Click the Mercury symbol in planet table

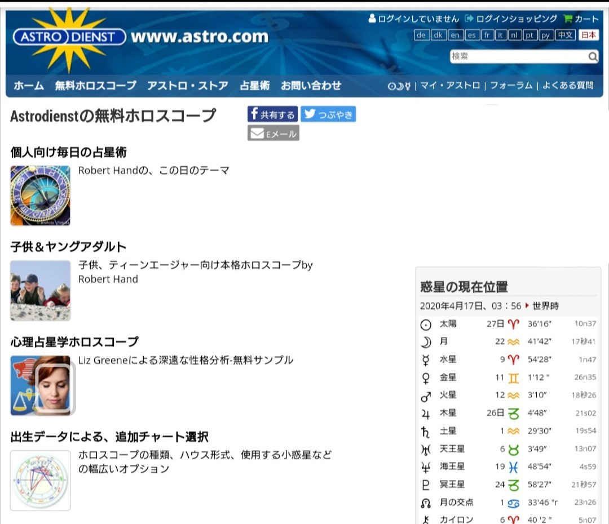pyautogui.click(x=426, y=360)
